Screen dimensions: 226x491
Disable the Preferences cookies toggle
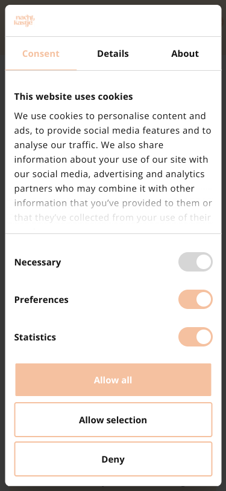pos(195,299)
